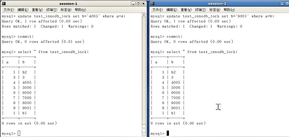Click session-1 vertical scrollbar thumb

[x=144, y=128]
